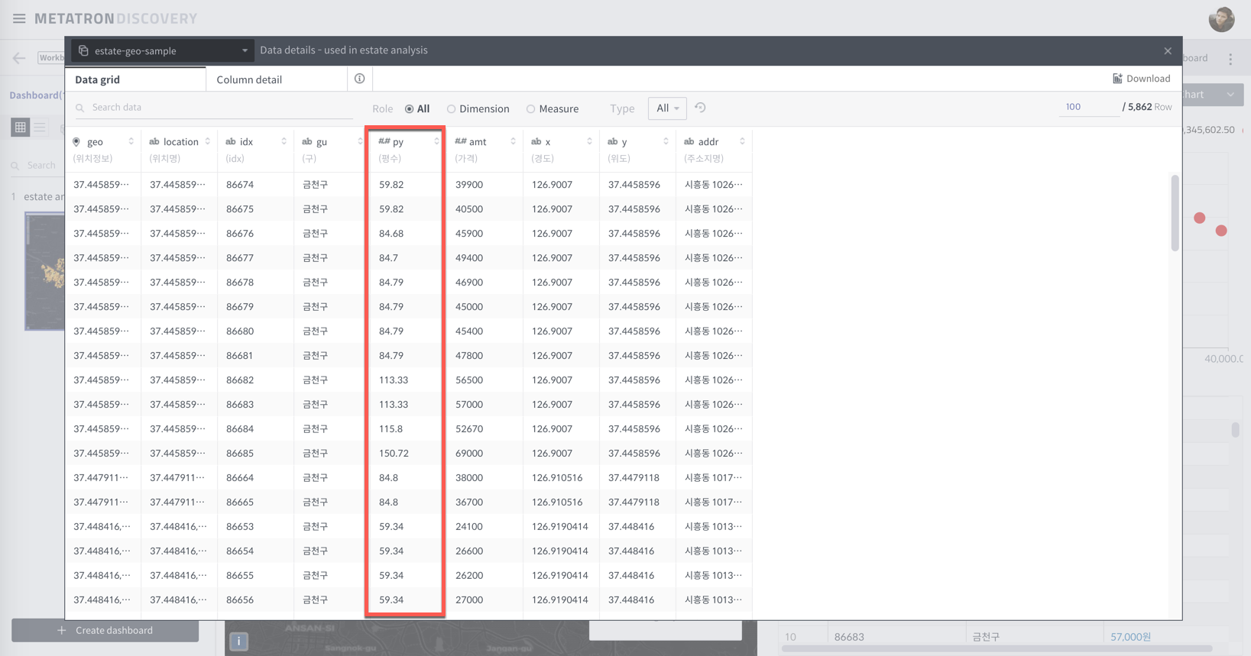
Task: Switch to the Column detail tab
Action: click(276, 79)
